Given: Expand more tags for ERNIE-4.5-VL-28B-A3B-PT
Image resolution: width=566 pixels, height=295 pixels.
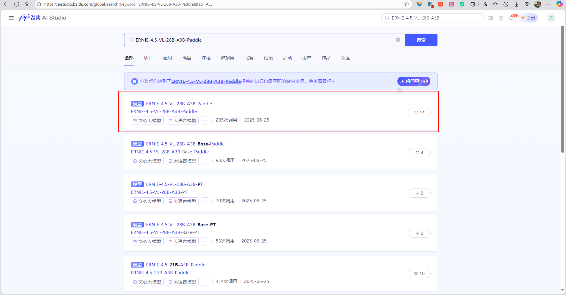Looking at the screenshot, I should coord(205,201).
